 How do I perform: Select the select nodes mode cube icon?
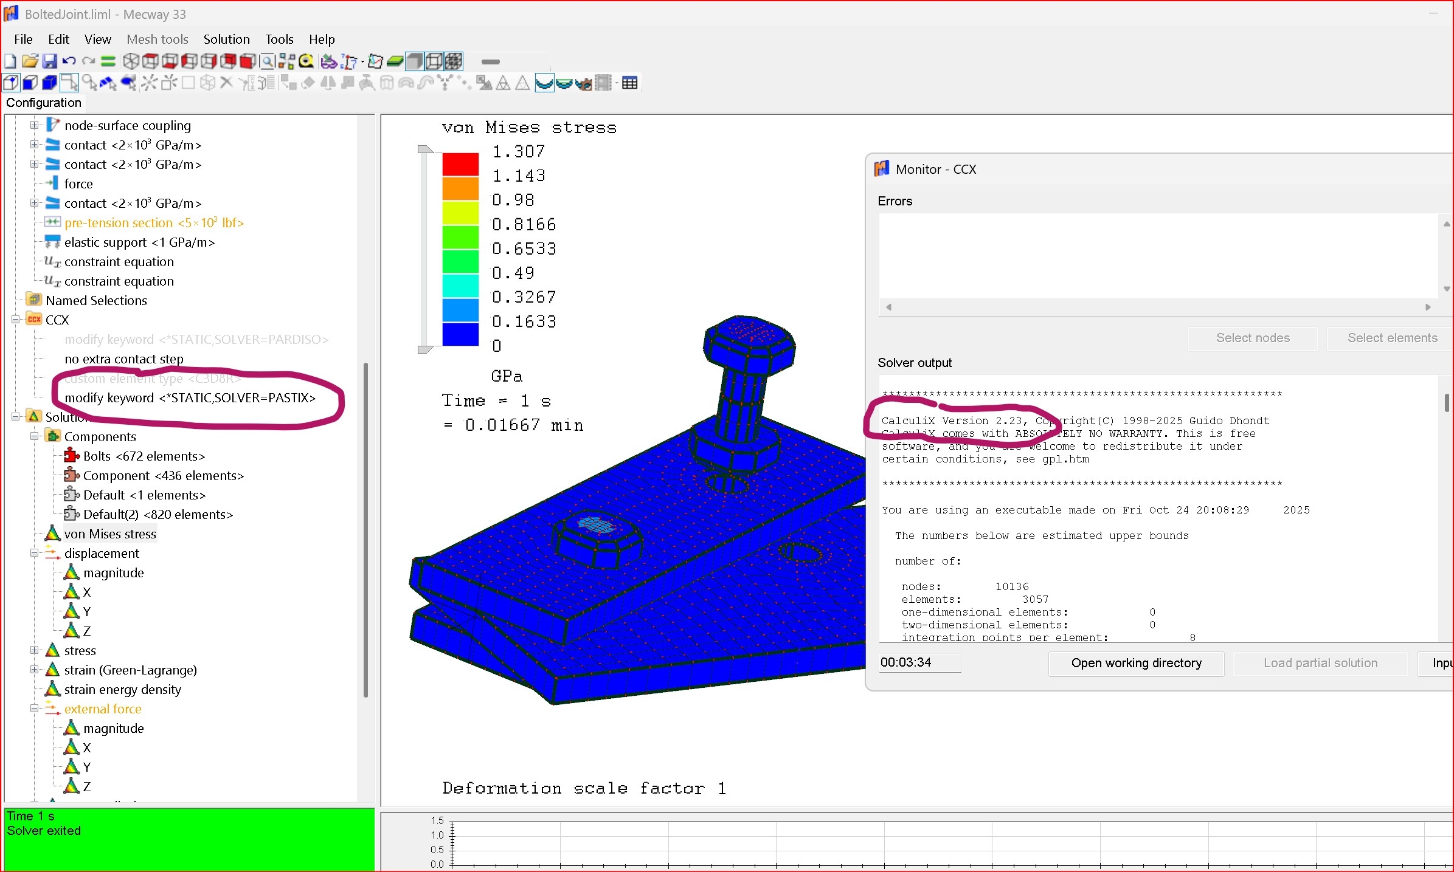(x=10, y=83)
